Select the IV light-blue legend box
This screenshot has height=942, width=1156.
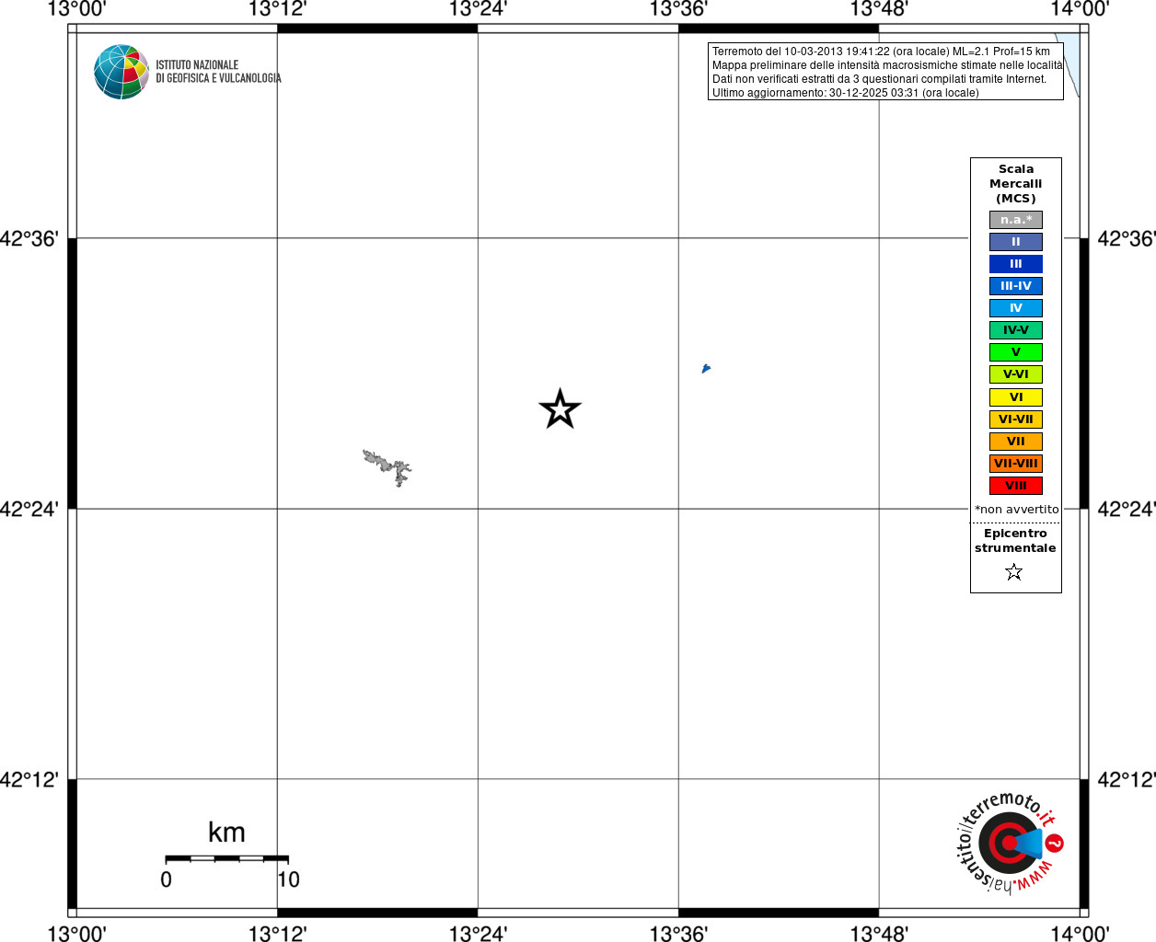tap(1016, 308)
